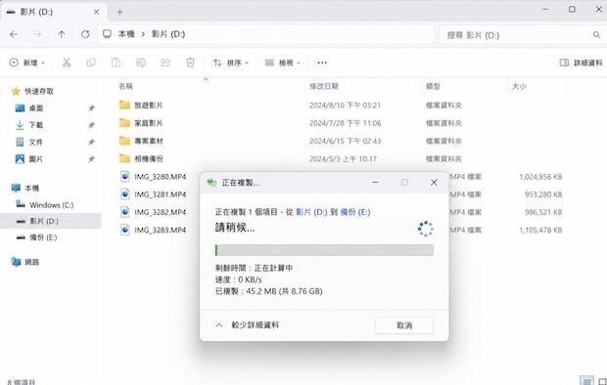The height and width of the screenshot is (385, 607).
Task: Click the 影片 (D:) source link in dialog
Action: pyautogui.click(x=311, y=212)
